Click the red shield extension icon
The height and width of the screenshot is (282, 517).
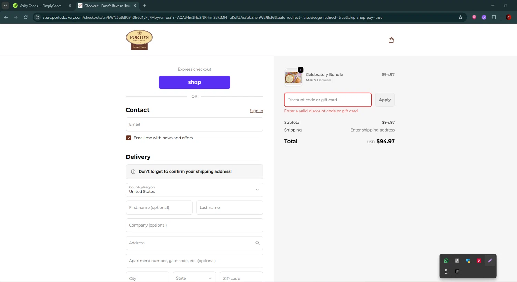point(474,17)
